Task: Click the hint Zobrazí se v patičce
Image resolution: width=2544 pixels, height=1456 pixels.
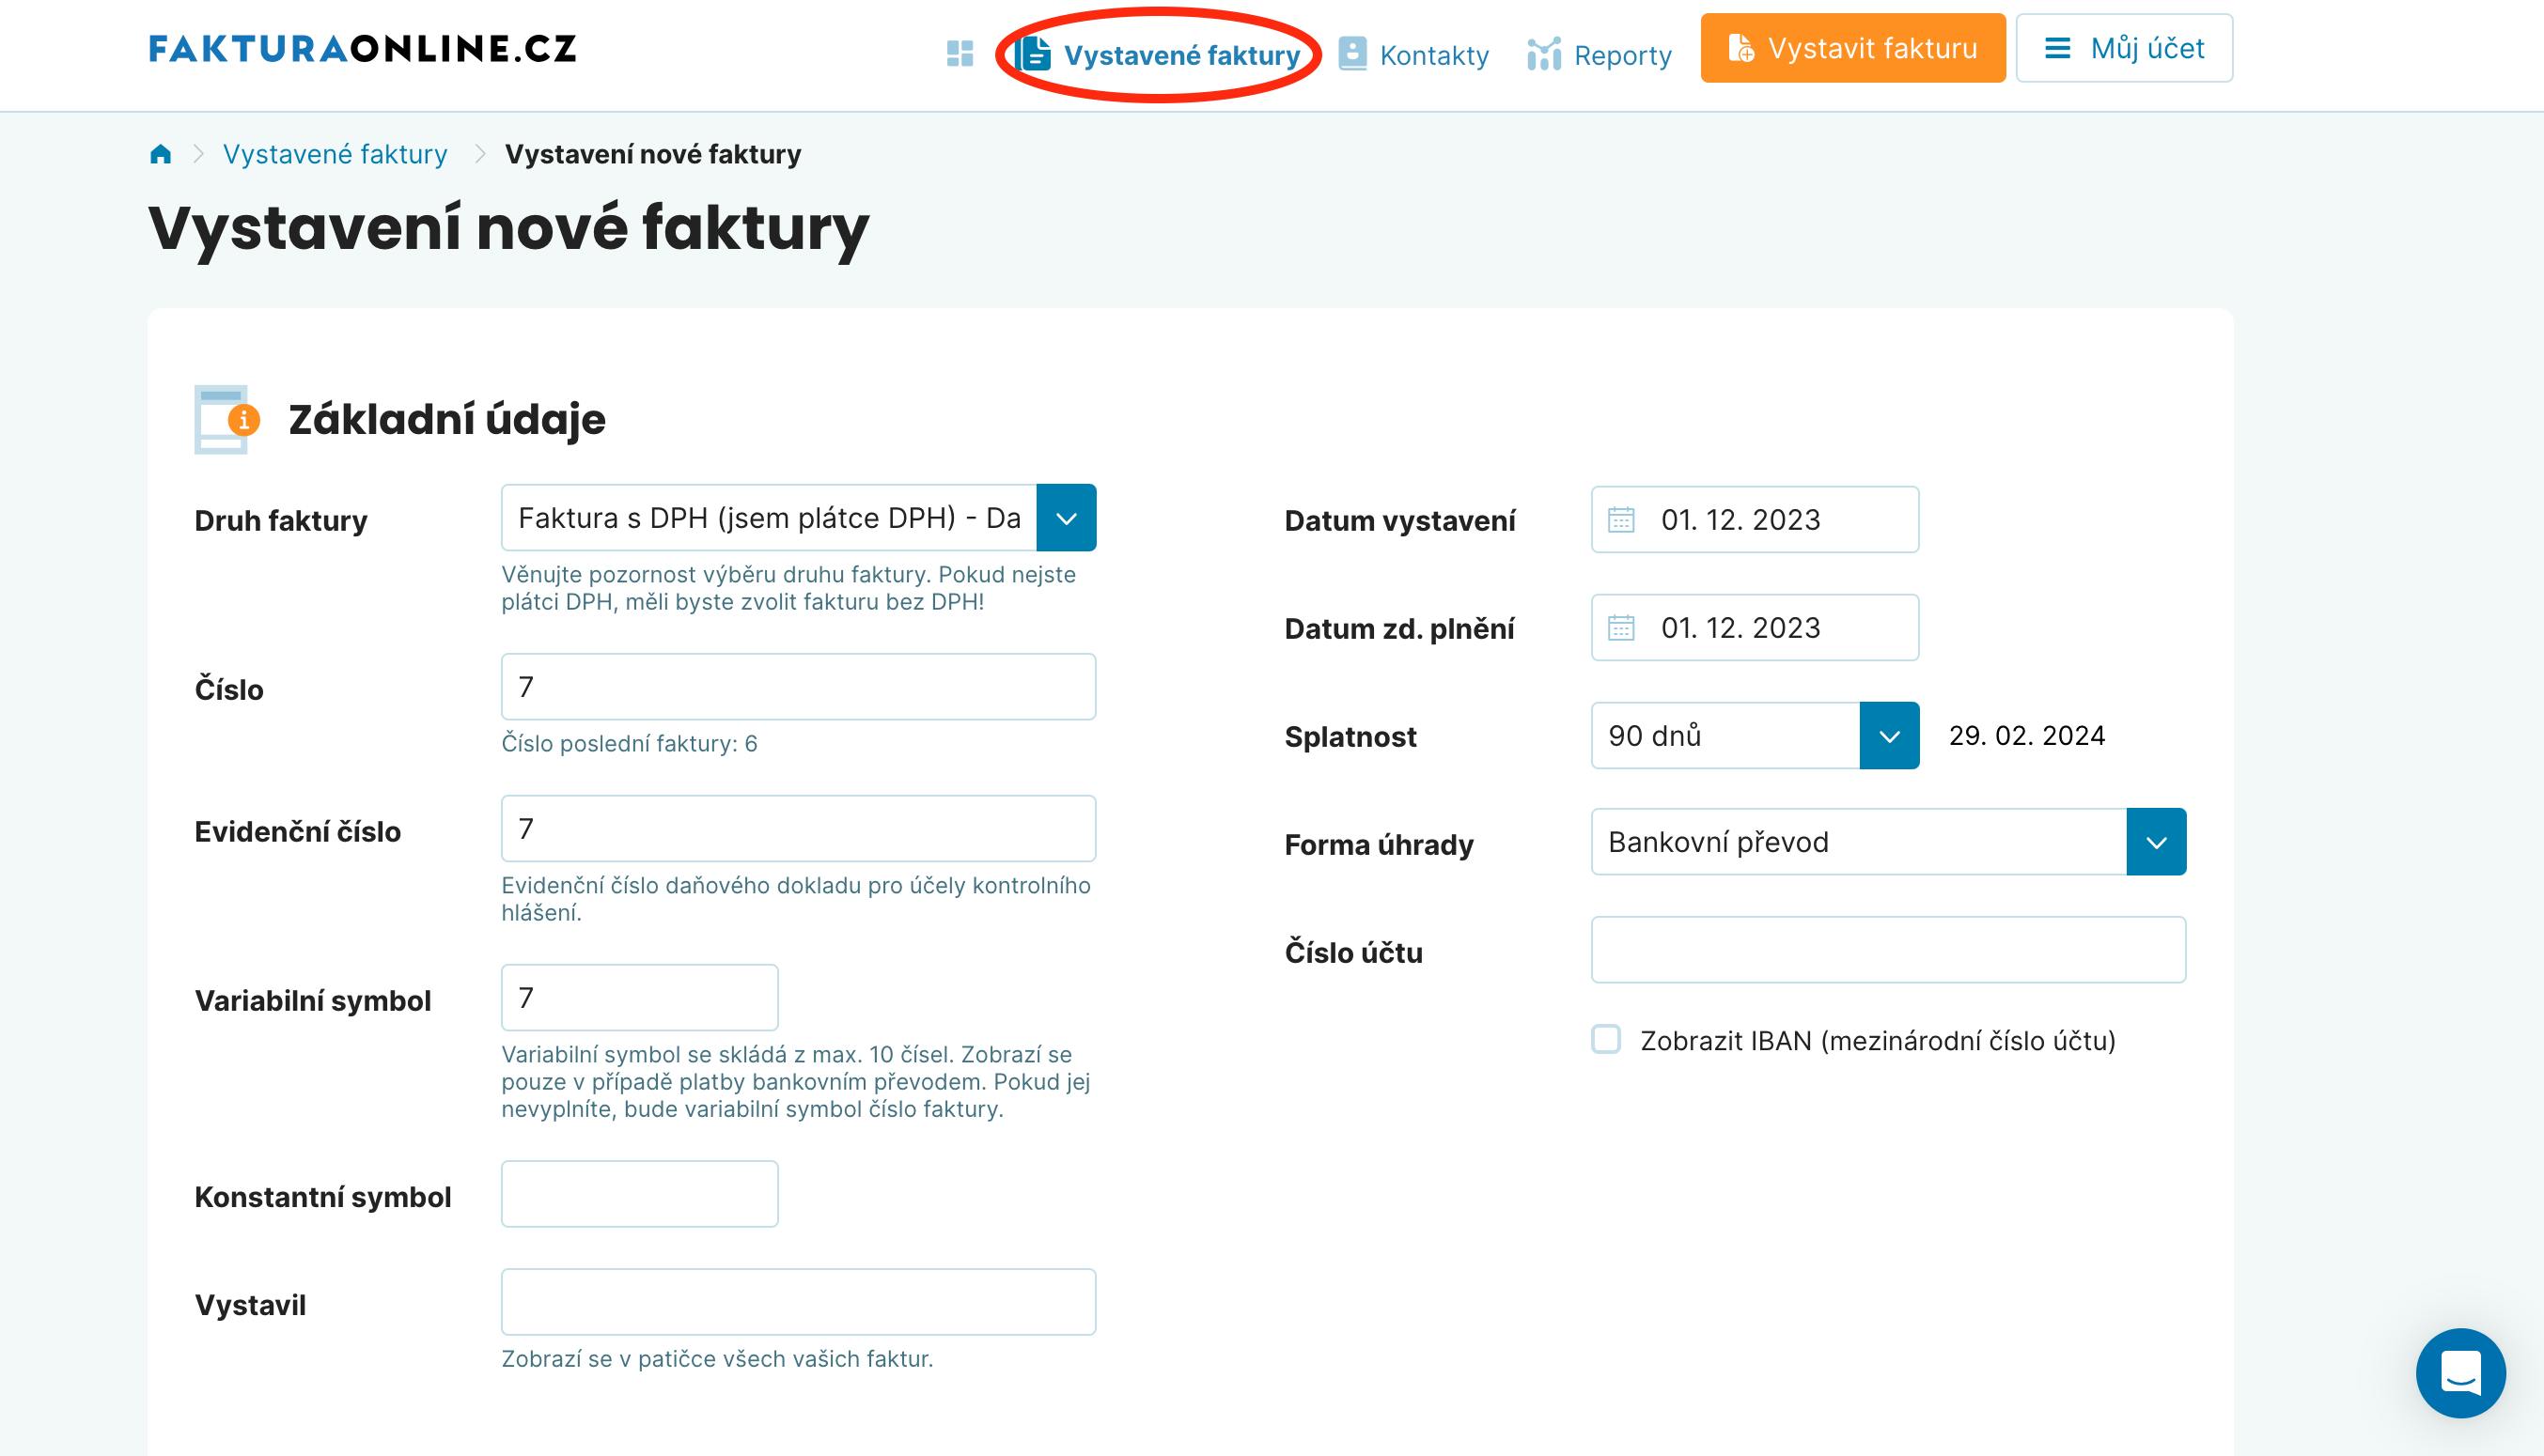Action: click(717, 1359)
